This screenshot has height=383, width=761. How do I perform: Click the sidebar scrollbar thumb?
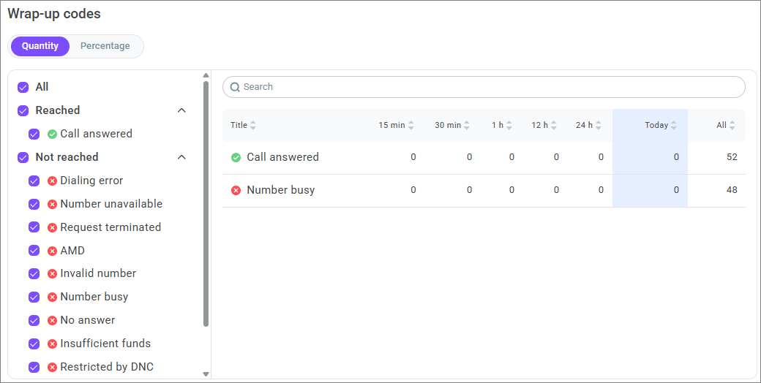coord(206,204)
